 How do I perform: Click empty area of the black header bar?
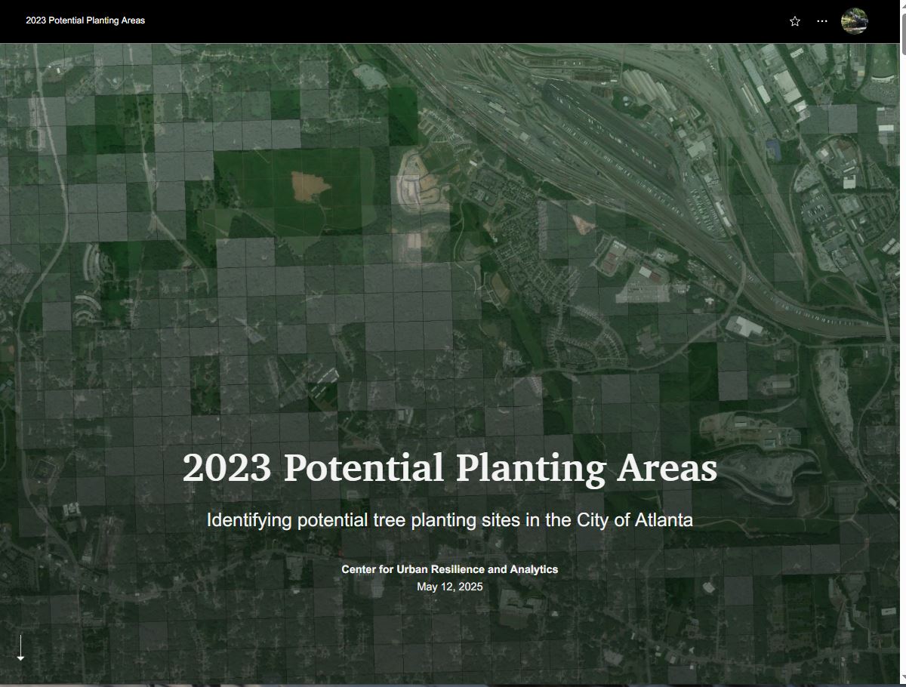[453, 21]
